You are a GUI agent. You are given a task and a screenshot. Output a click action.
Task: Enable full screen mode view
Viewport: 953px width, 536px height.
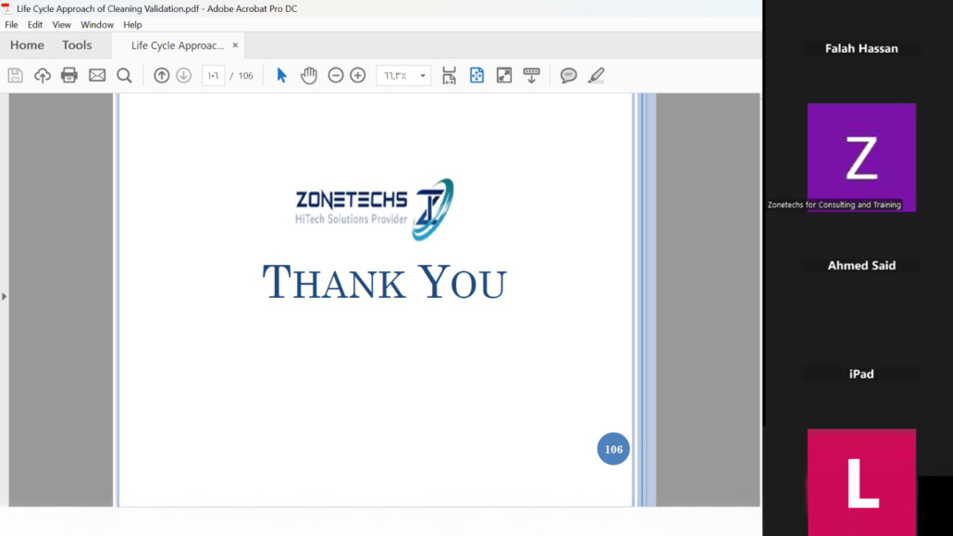click(504, 76)
